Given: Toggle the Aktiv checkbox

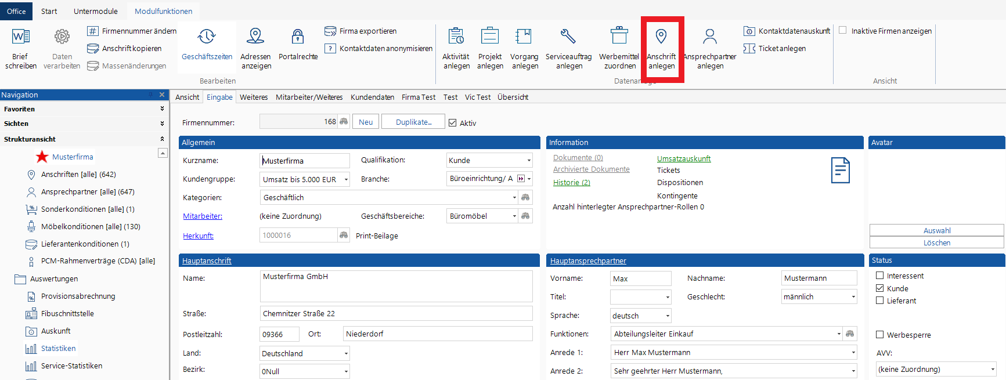Looking at the screenshot, I should click(453, 123).
